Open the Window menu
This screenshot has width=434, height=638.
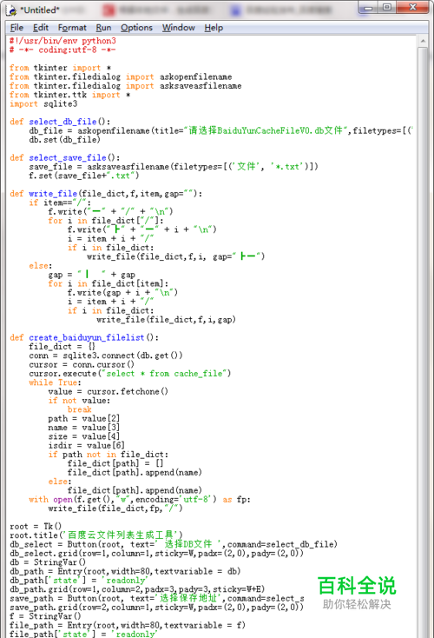coord(179,28)
